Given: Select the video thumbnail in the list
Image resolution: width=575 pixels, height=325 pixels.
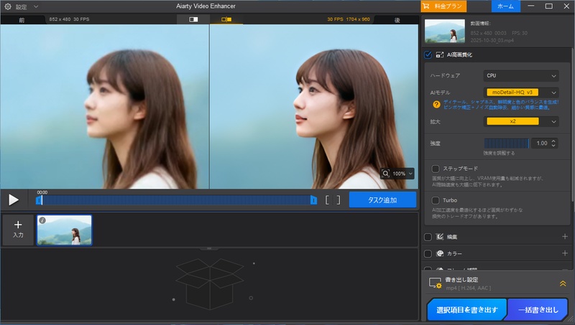Looking at the screenshot, I should click(64, 230).
